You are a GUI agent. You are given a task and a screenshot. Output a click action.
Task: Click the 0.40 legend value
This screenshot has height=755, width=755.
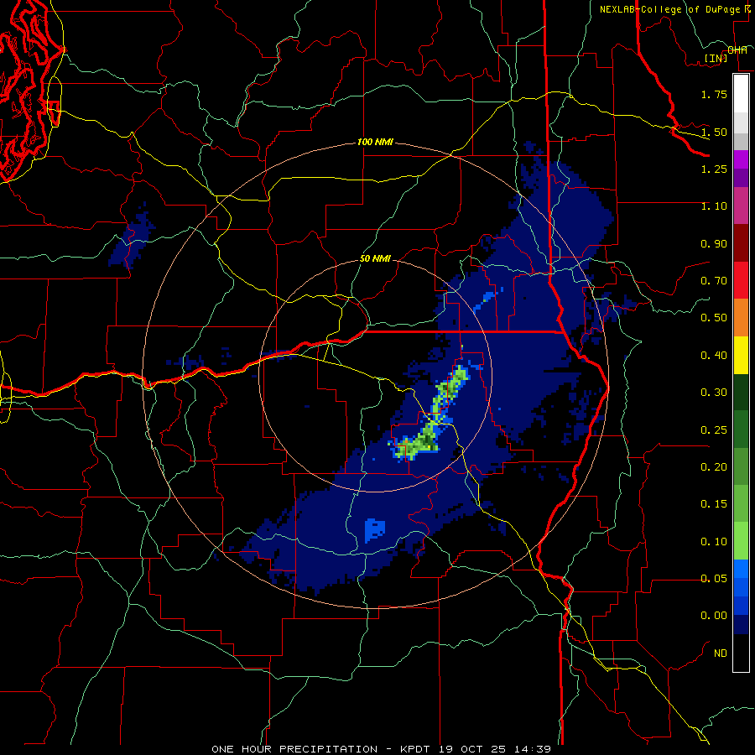coord(714,356)
